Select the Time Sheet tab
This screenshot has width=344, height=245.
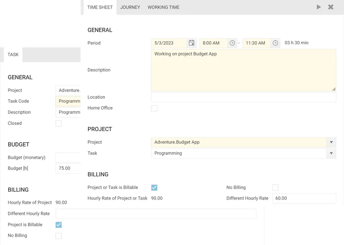tap(100, 7)
